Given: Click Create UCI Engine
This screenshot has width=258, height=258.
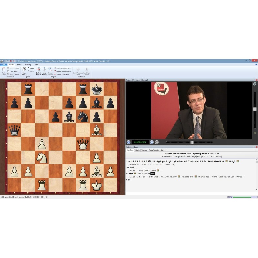Looking at the screenshot, I should 63,74.
